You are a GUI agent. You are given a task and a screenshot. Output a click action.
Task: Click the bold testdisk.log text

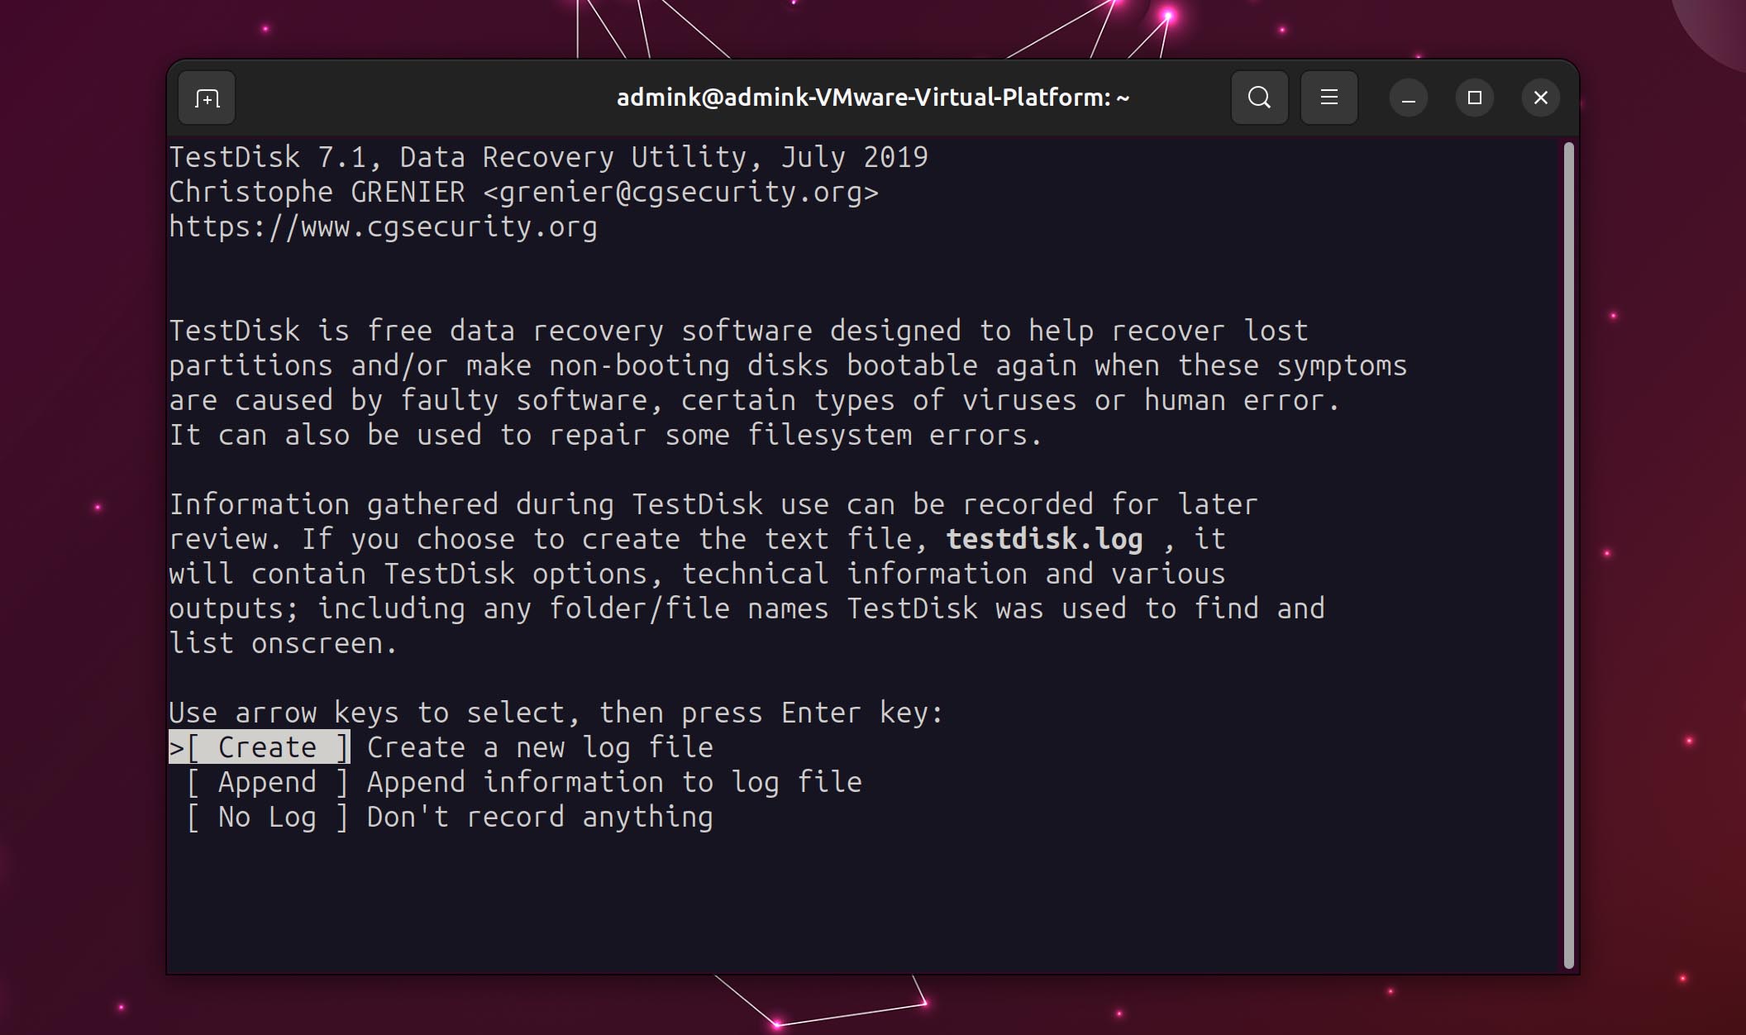click(x=1044, y=539)
